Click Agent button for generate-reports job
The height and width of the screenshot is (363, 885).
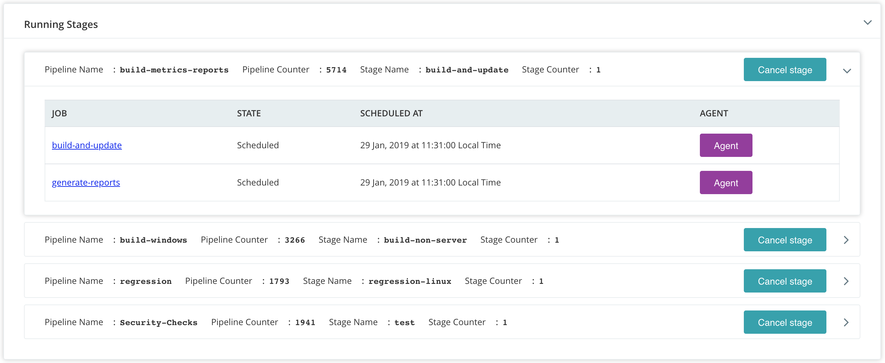[726, 182]
